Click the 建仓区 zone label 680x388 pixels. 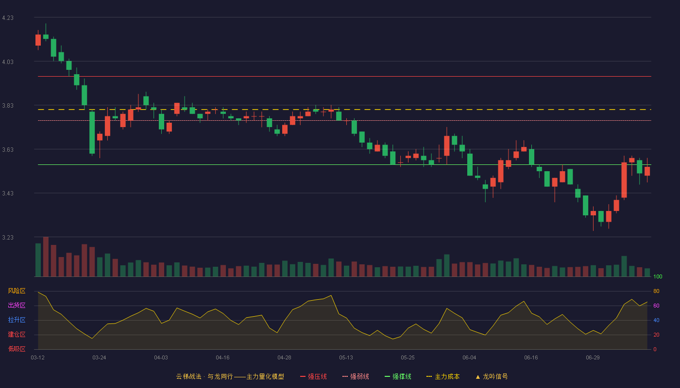tap(17, 335)
